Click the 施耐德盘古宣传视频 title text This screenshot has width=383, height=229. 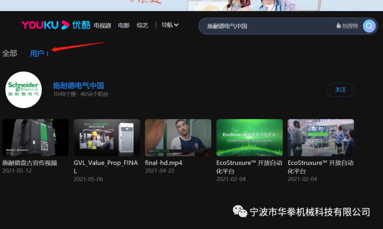[30, 163]
